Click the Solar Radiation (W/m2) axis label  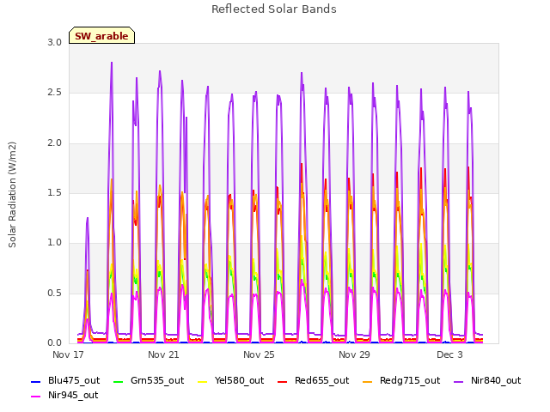(x=12, y=195)
